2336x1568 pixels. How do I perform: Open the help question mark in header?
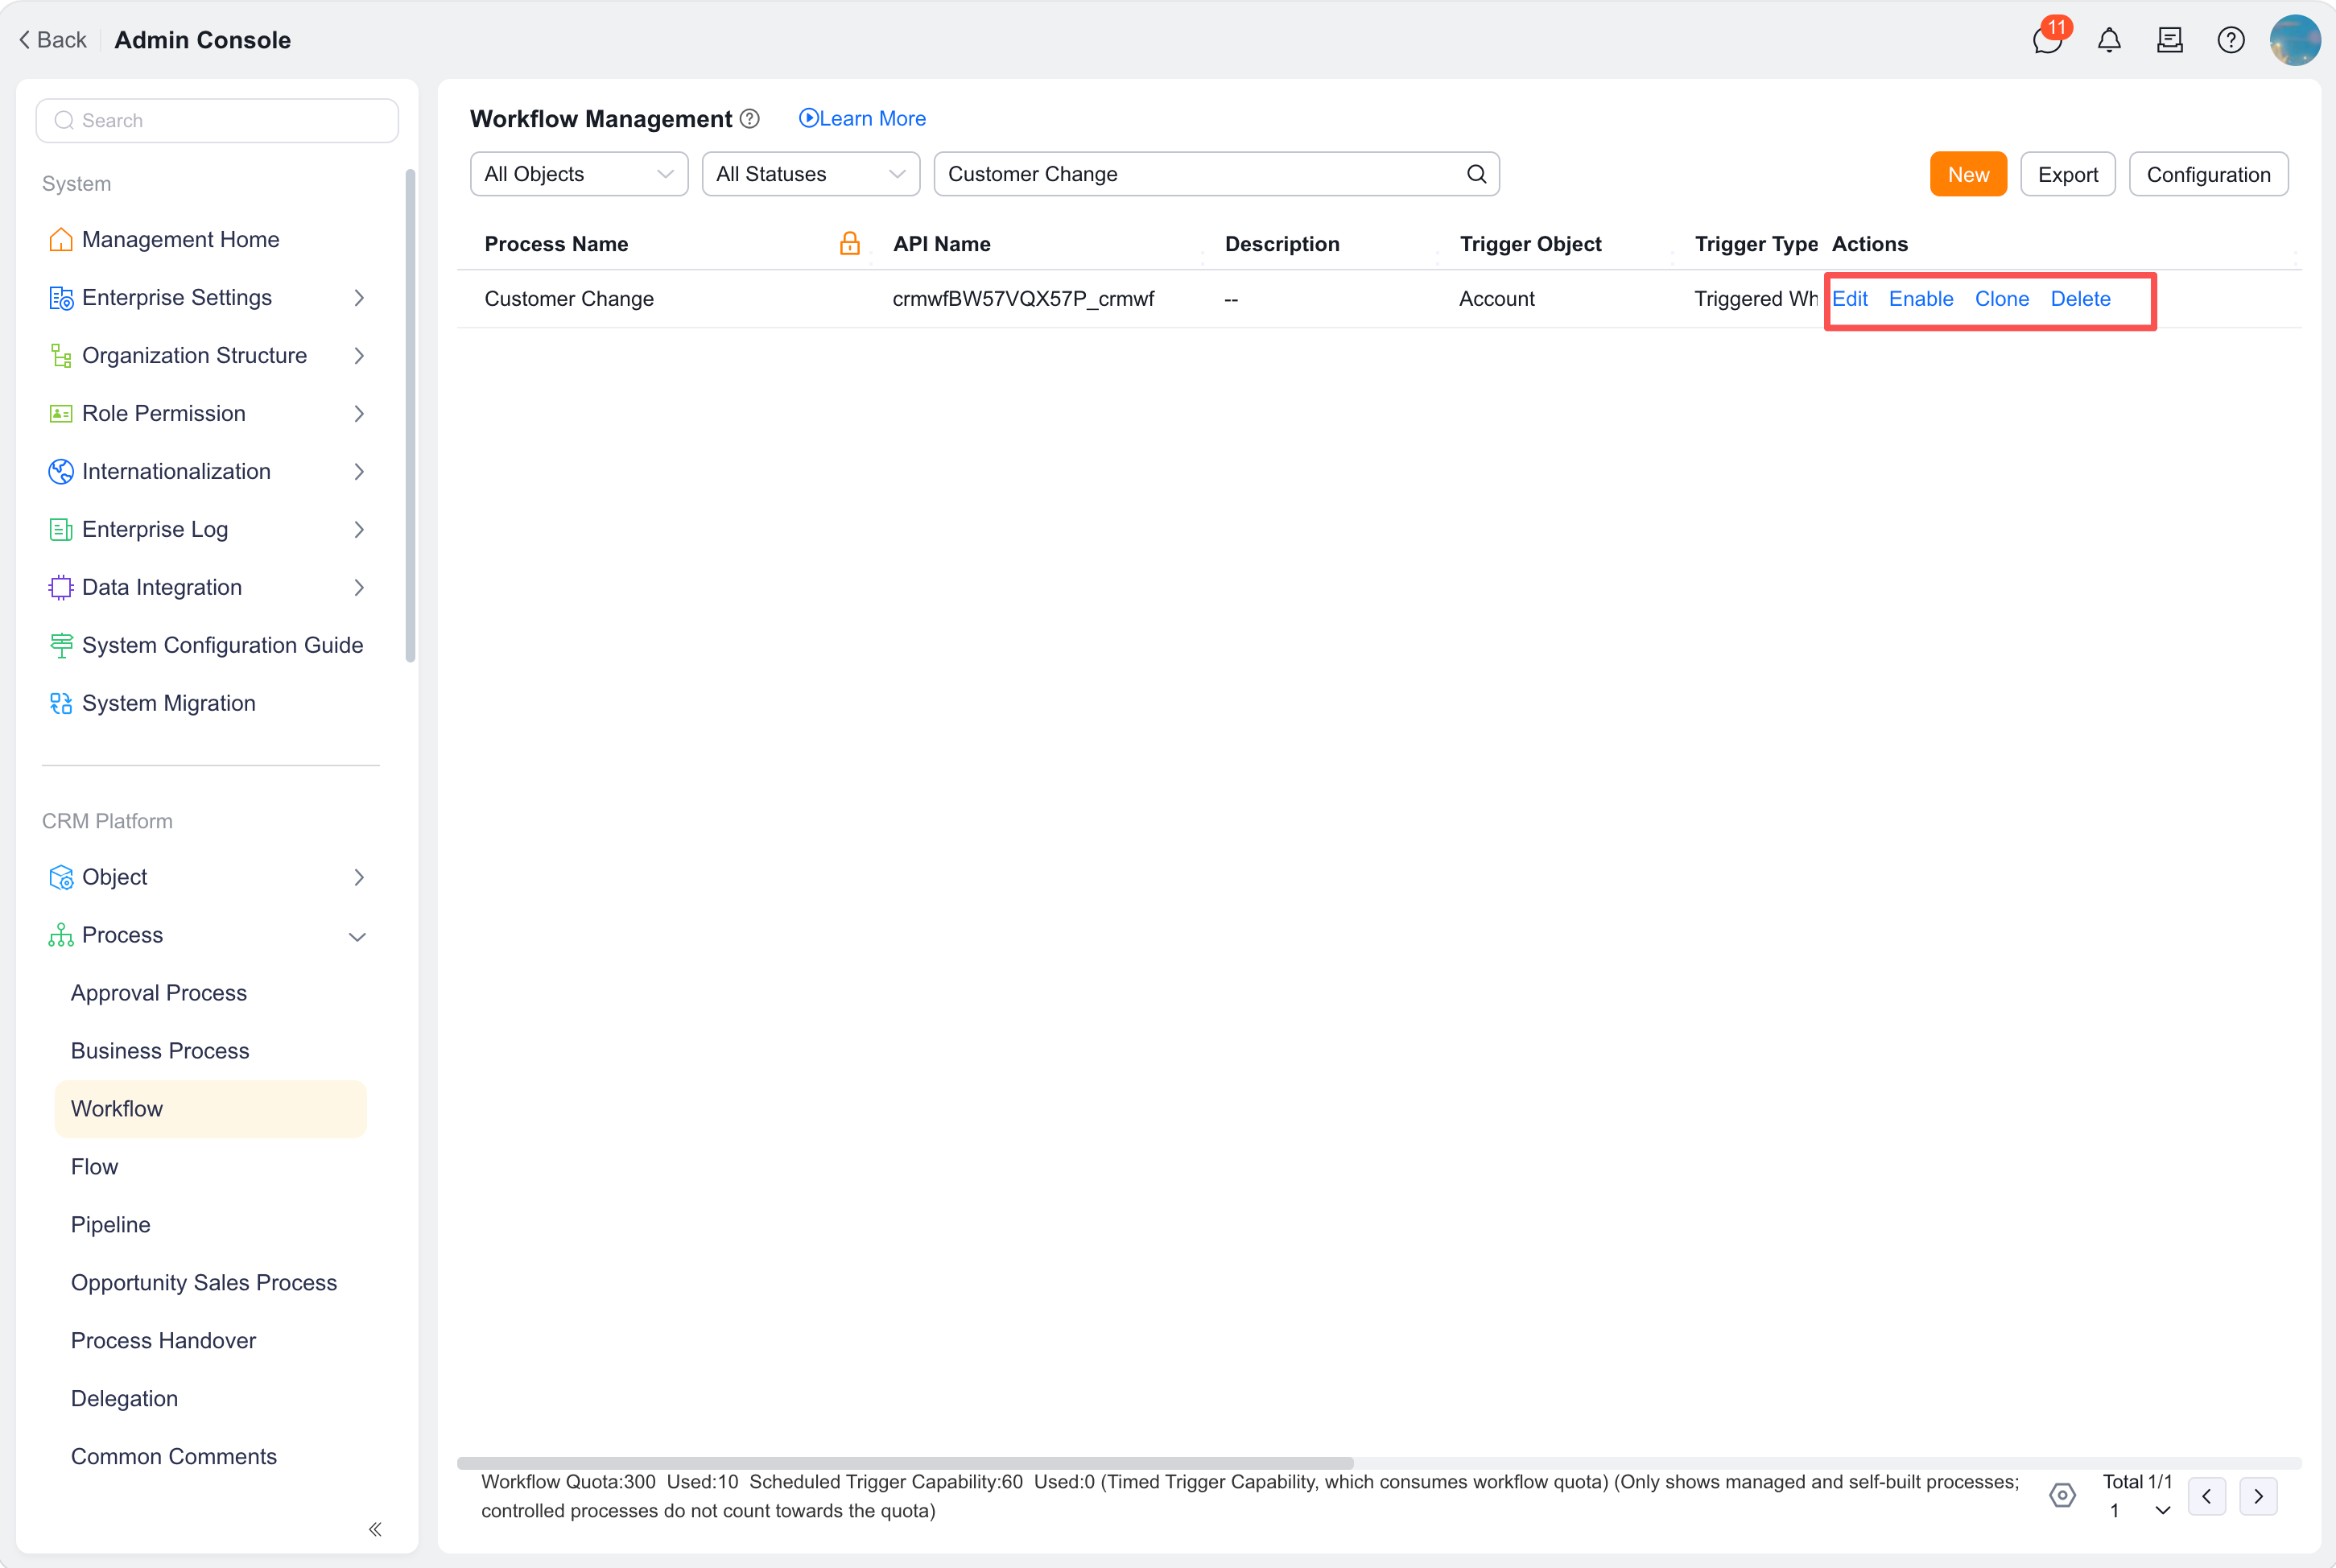click(2231, 40)
